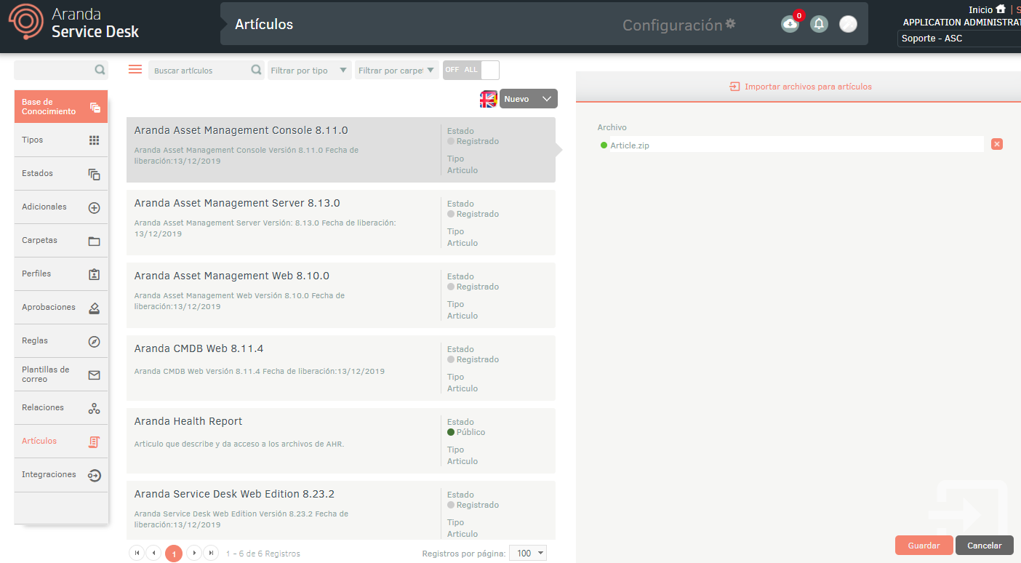Viewport: 1021px width, 563px height.
Task: Click the Base de Conocimiento icon
Action: tap(95, 108)
